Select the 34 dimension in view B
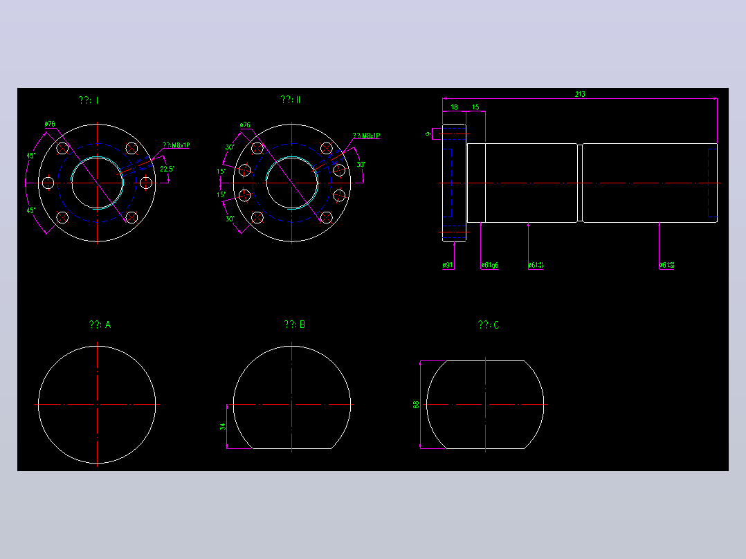Image resolution: width=746 pixels, height=559 pixels. tap(222, 426)
